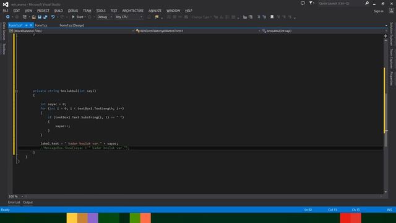Screen dimensions: 396x223
Task: Toggle a bookmark on the current line
Action: 272,17
